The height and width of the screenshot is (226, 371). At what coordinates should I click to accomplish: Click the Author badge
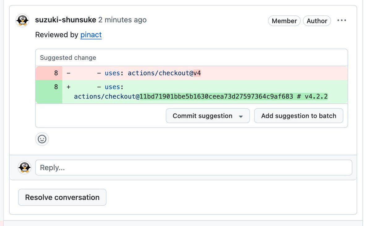click(317, 21)
